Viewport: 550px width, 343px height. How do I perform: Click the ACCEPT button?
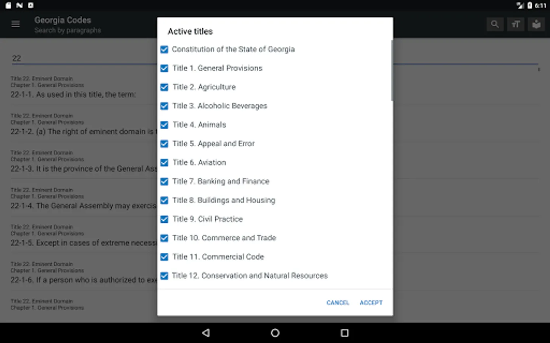[x=371, y=303]
